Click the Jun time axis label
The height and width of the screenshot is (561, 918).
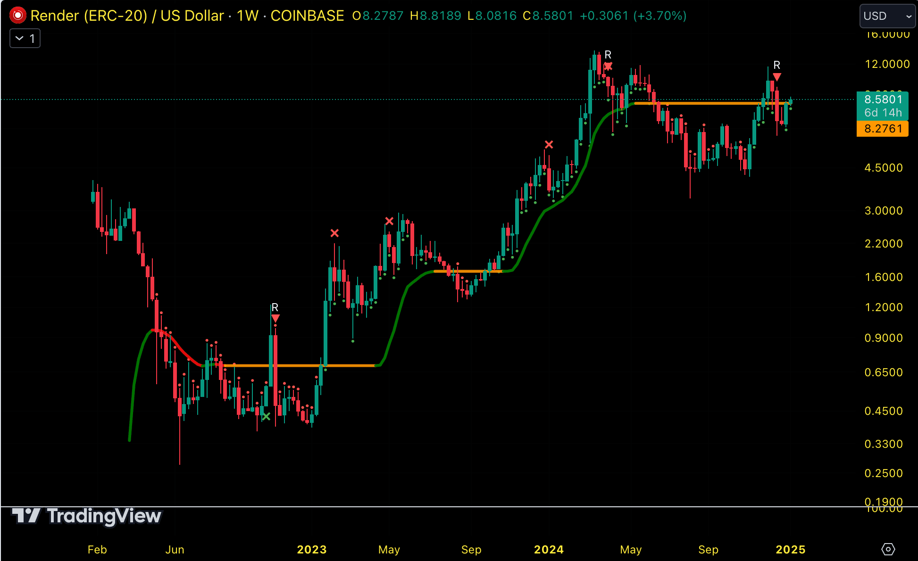coord(175,549)
